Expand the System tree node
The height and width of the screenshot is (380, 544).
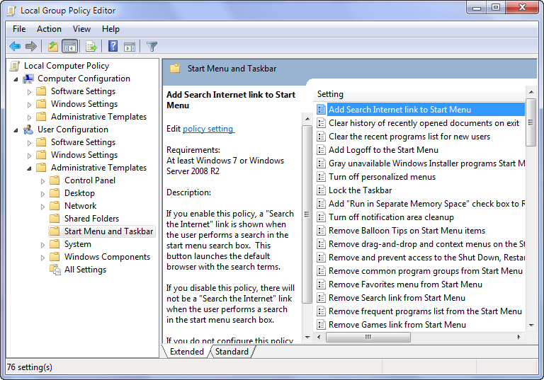click(42, 245)
